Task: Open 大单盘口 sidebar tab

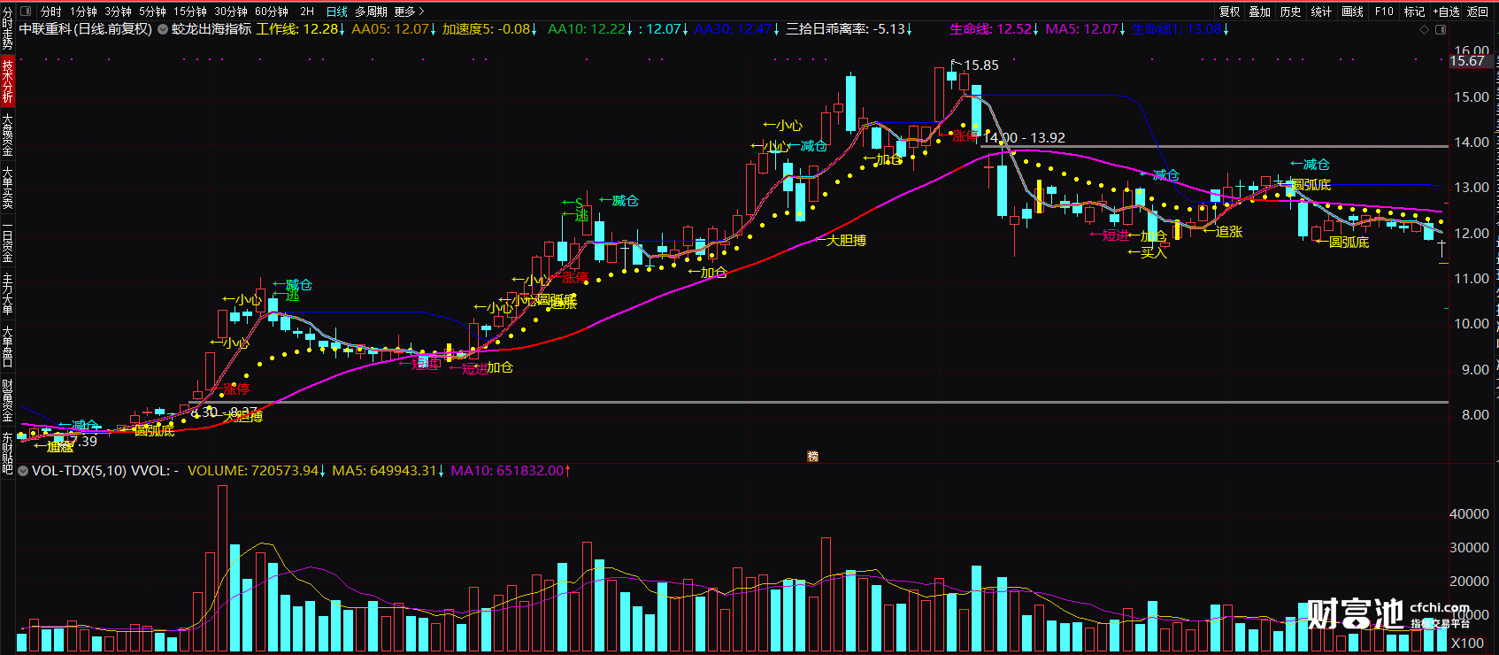Action: click(x=7, y=347)
